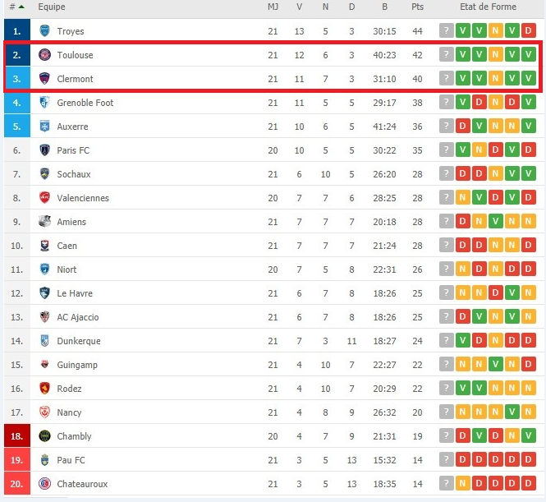The image size is (546, 502).
Task: Click the Valenciennes red crest icon
Action: [x=44, y=198]
